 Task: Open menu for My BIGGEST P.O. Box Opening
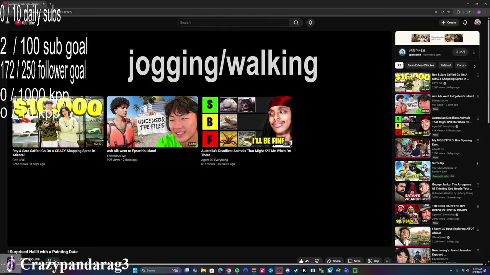477,141
